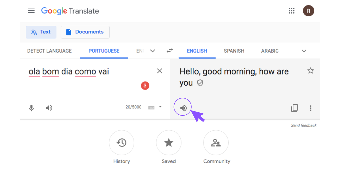Select the Text translation mode
Viewport: 340px width, 187px height.
[x=41, y=32]
